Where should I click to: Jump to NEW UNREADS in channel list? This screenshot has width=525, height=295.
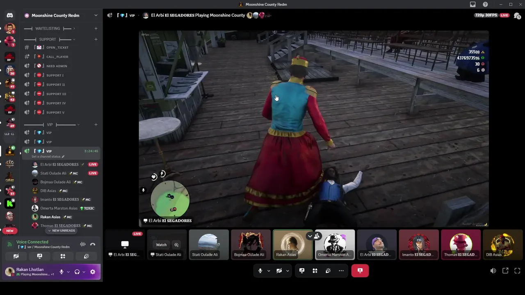click(x=62, y=231)
